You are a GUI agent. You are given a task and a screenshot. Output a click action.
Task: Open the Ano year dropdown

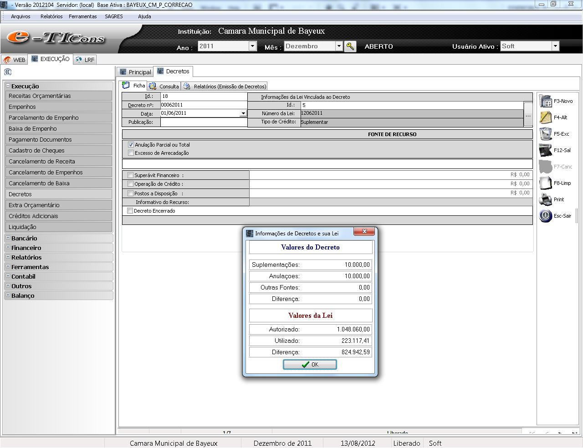(253, 46)
